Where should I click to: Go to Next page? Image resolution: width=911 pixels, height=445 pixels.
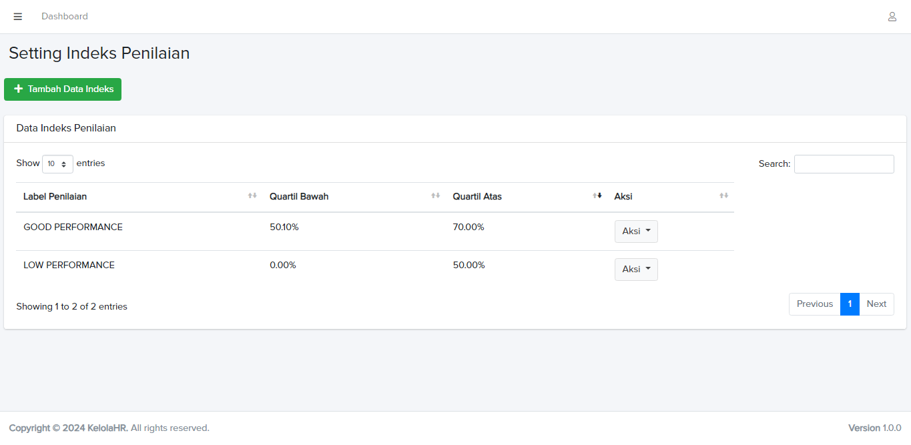pos(876,304)
